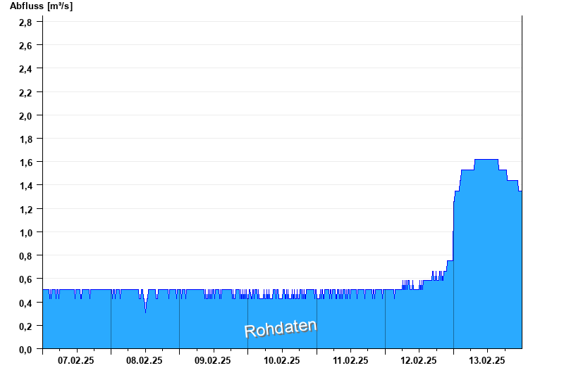Select the 1,6 y-axis value label

(x=25, y=162)
